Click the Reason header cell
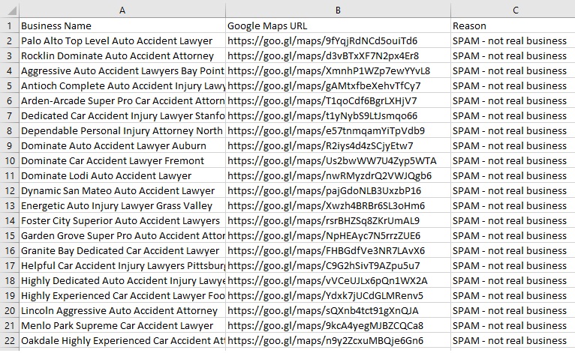Image resolution: width=575 pixels, height=353 pixels. tap(513, 25)
